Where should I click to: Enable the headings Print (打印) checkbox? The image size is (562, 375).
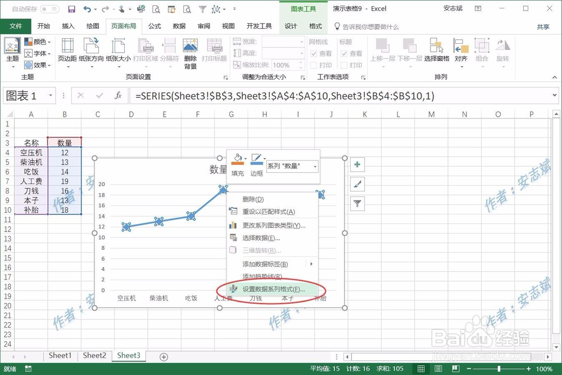click(x=345, y=65)
